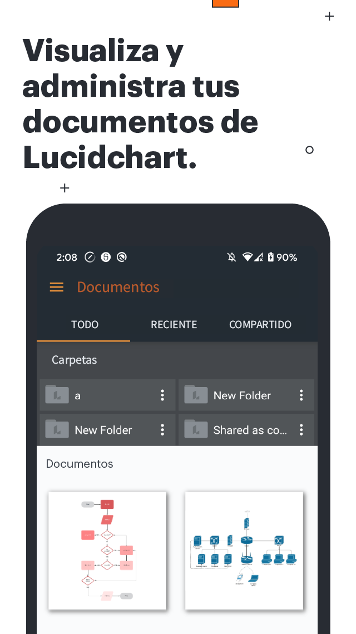Switch to the RECIENTE tab
The height and width of the screenshot is (634, 356).
pos(174,325)
